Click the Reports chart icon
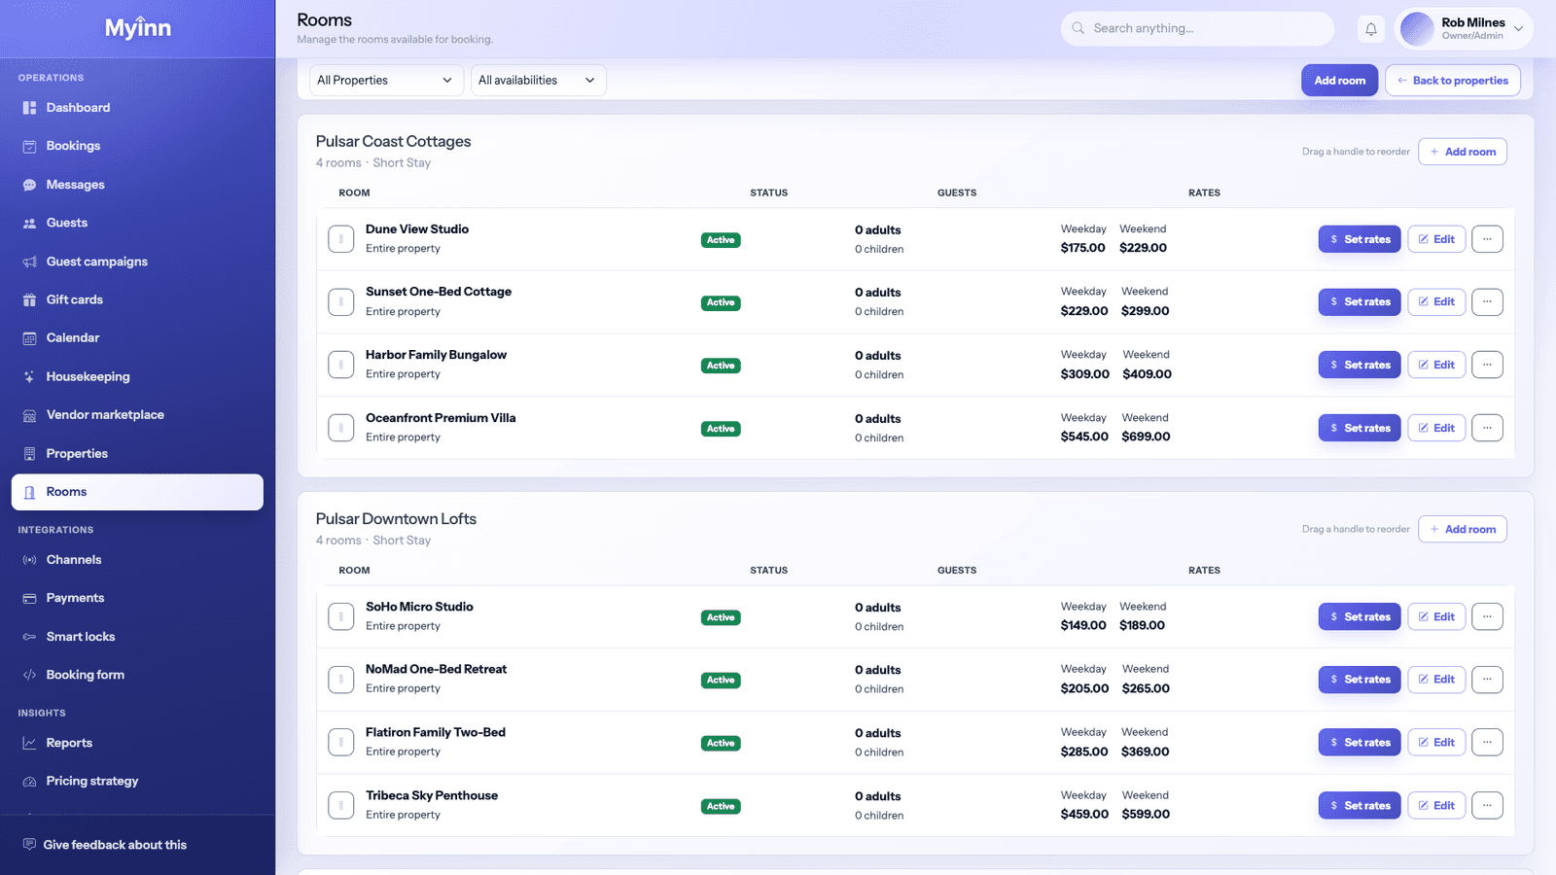Viewport: 1556px width, 875px height. point(29,743)
